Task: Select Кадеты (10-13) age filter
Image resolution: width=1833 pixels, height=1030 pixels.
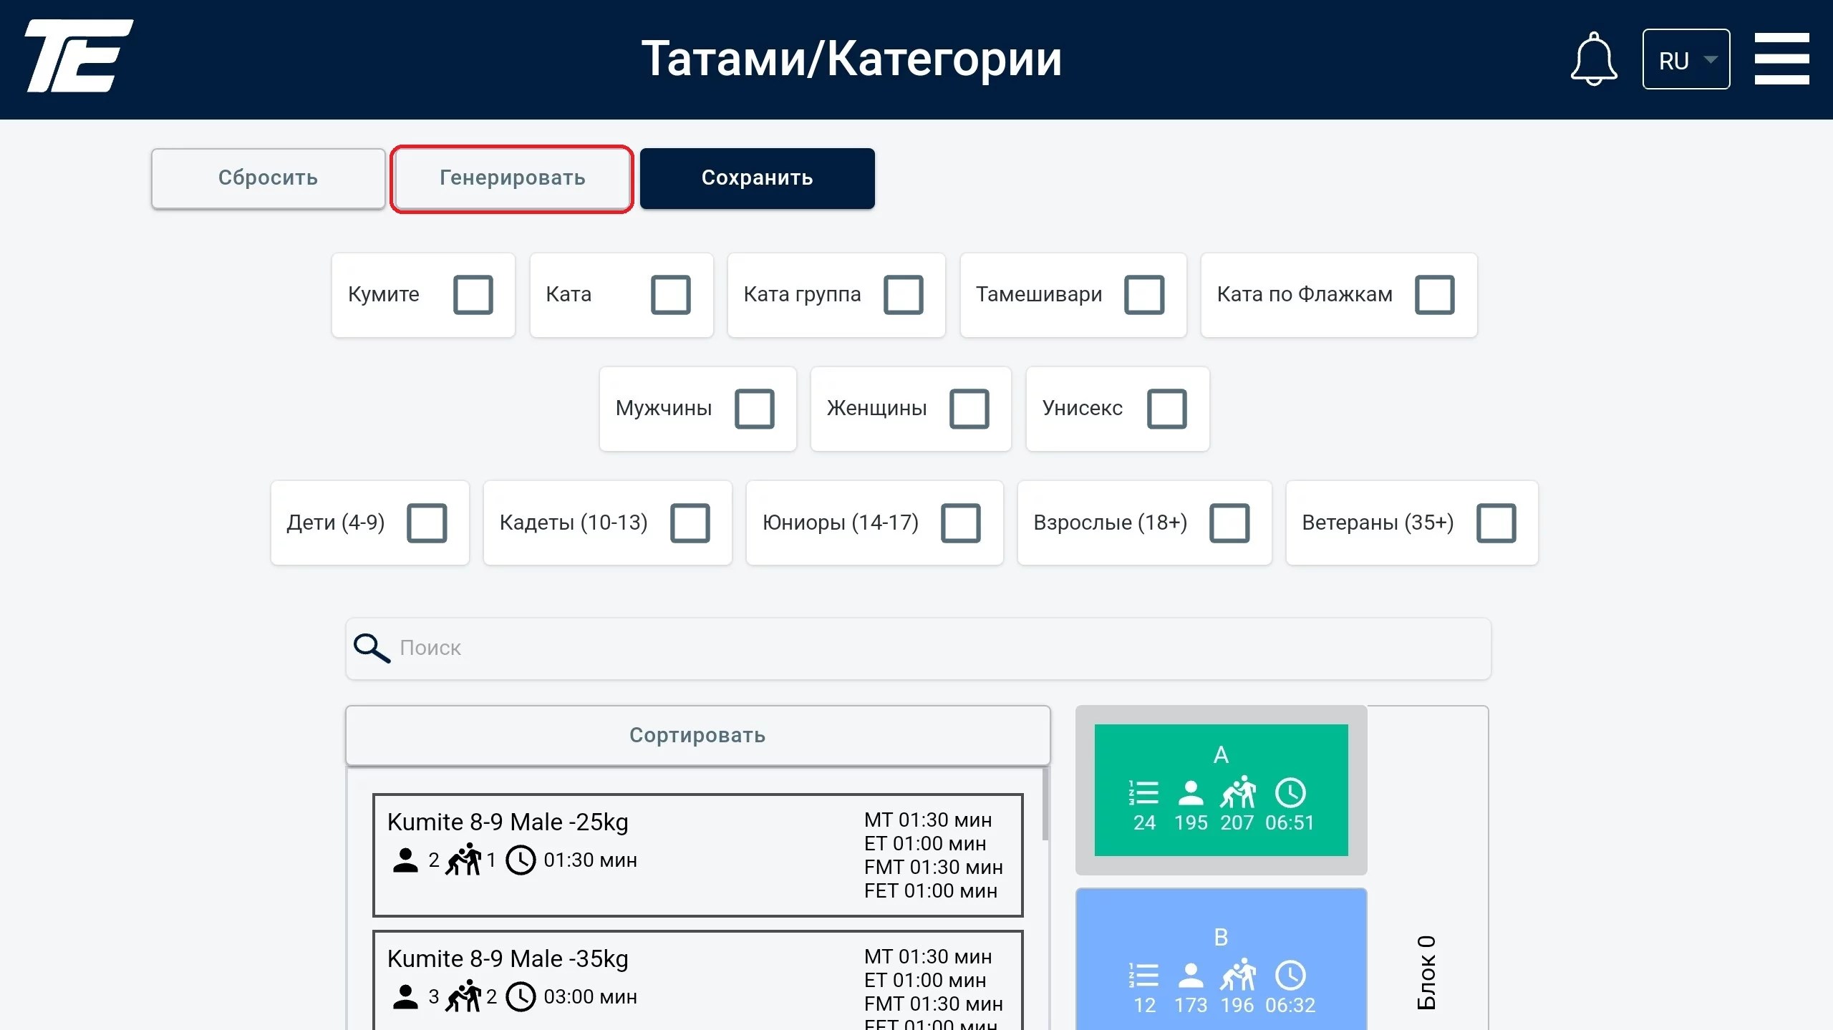Action: [690, 523]
